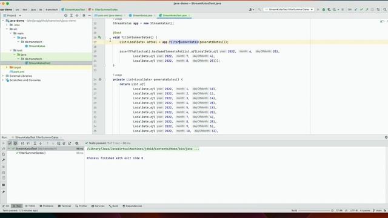Click run test gutter icon at filterSummerDates
The height and width of the screenshot is (218, 388).
[99, 38]
